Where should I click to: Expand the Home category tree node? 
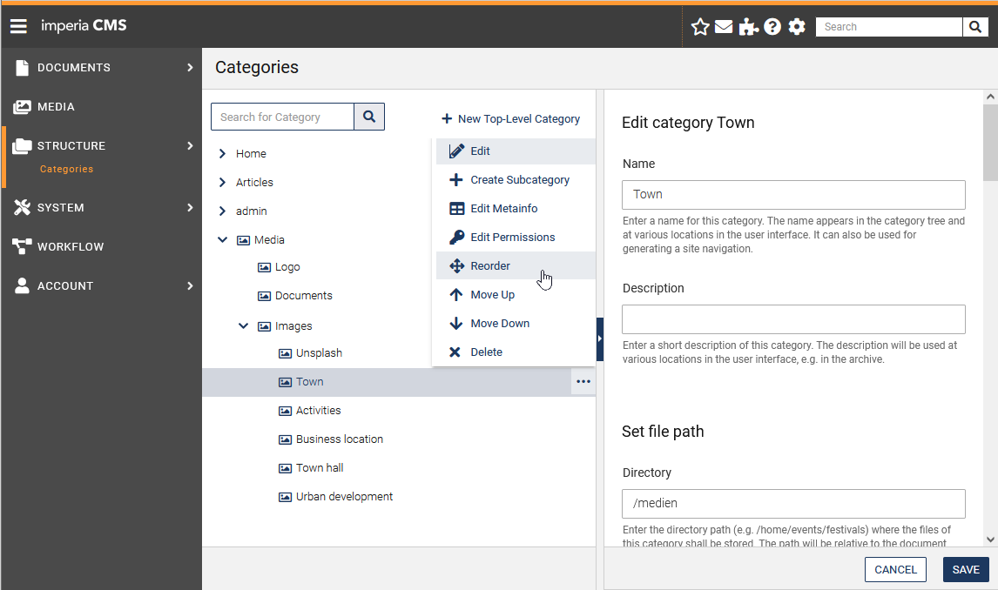pos(222,153)
